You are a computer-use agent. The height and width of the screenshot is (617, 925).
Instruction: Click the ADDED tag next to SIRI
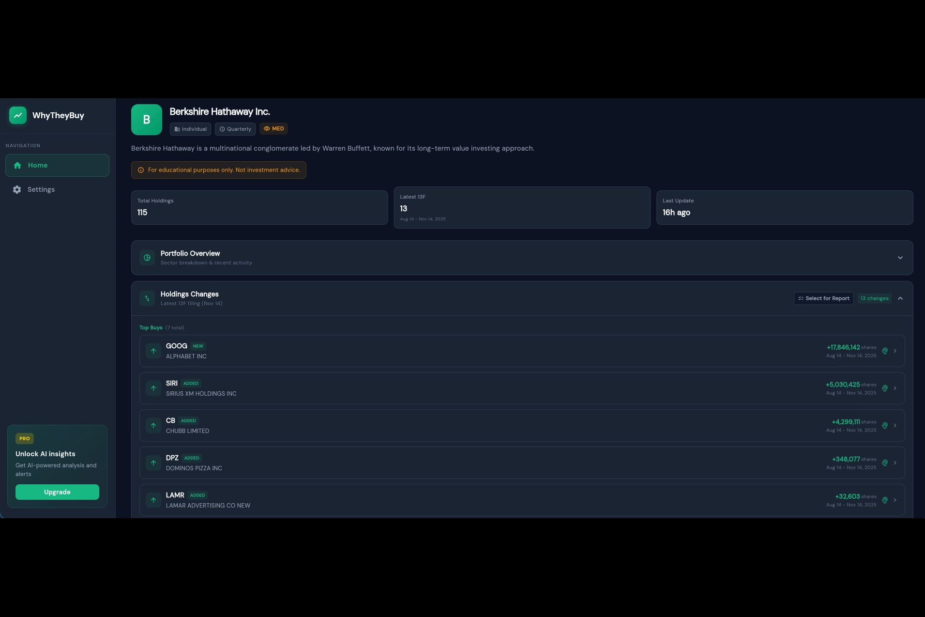191,384
